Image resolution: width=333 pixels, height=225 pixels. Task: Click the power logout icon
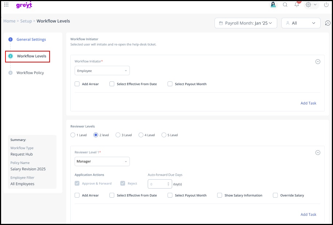(326, 5)
